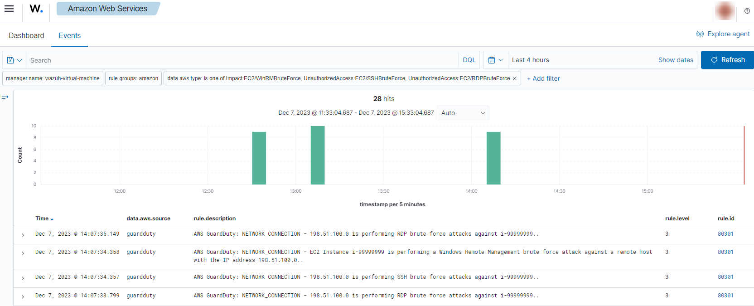This screenshot has width=754, height=306.
Task: Click the Wazuh logo home icon
Action: coord(36,9)
